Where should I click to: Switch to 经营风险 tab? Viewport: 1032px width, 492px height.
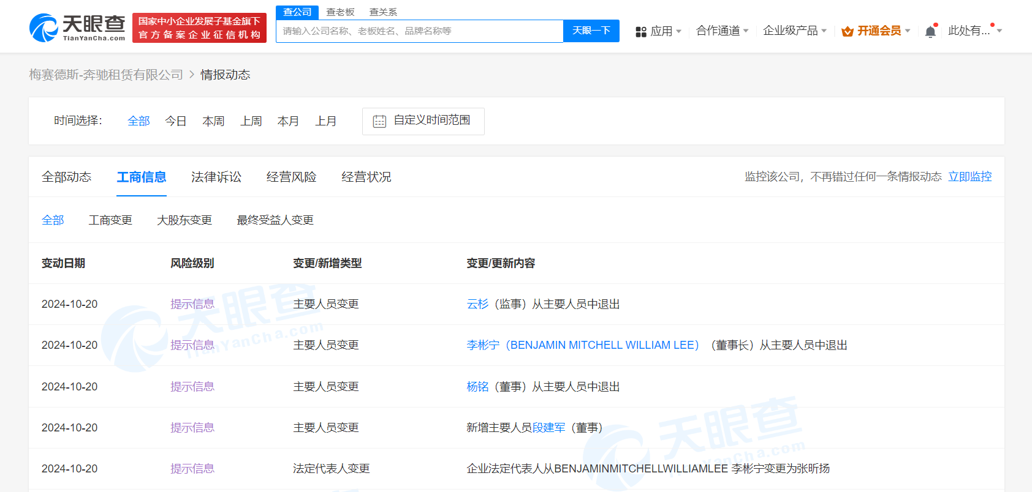[x=292, y=177]
